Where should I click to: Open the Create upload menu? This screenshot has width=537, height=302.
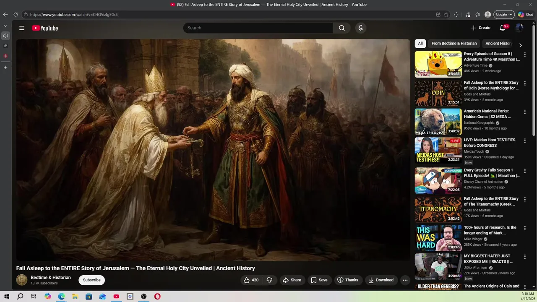tap(480, 28)
